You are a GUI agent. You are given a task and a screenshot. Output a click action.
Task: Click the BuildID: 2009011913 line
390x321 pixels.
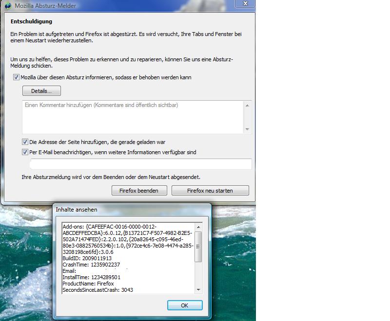87,258
